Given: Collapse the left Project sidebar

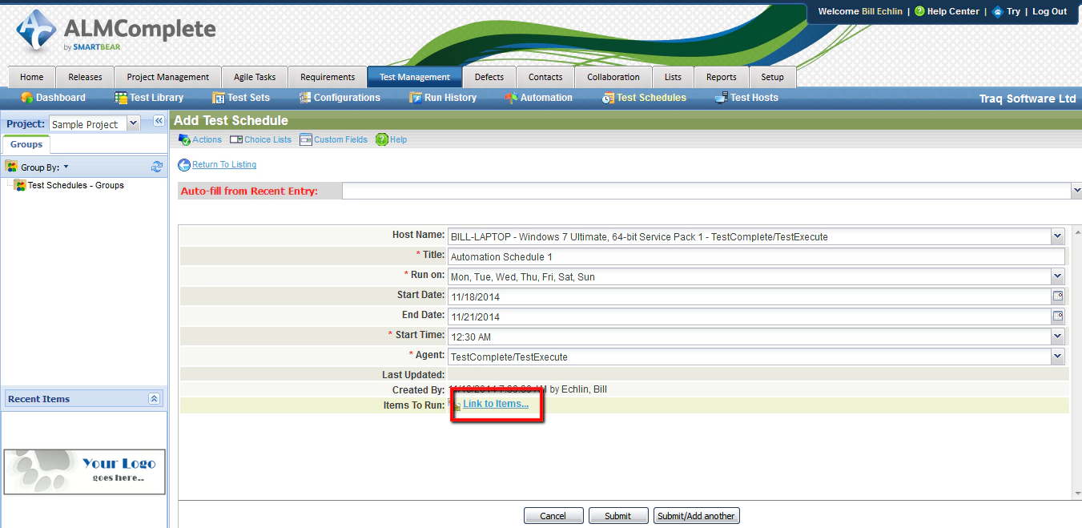Looking at the screenshot, I should (x=158, y=119).
